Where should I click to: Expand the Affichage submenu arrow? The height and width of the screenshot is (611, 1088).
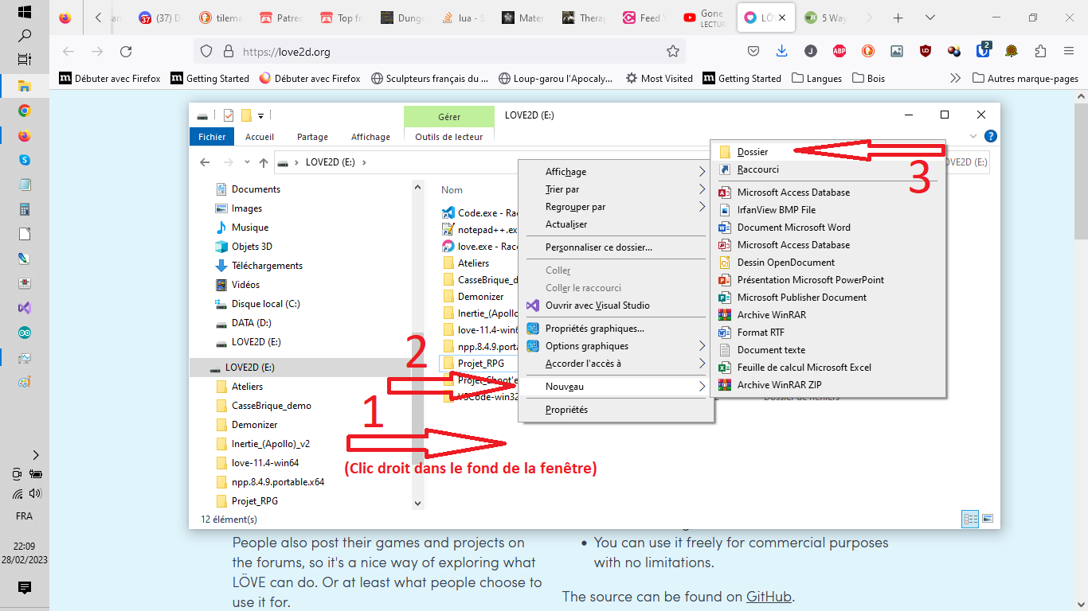click(x=702, y=172)
